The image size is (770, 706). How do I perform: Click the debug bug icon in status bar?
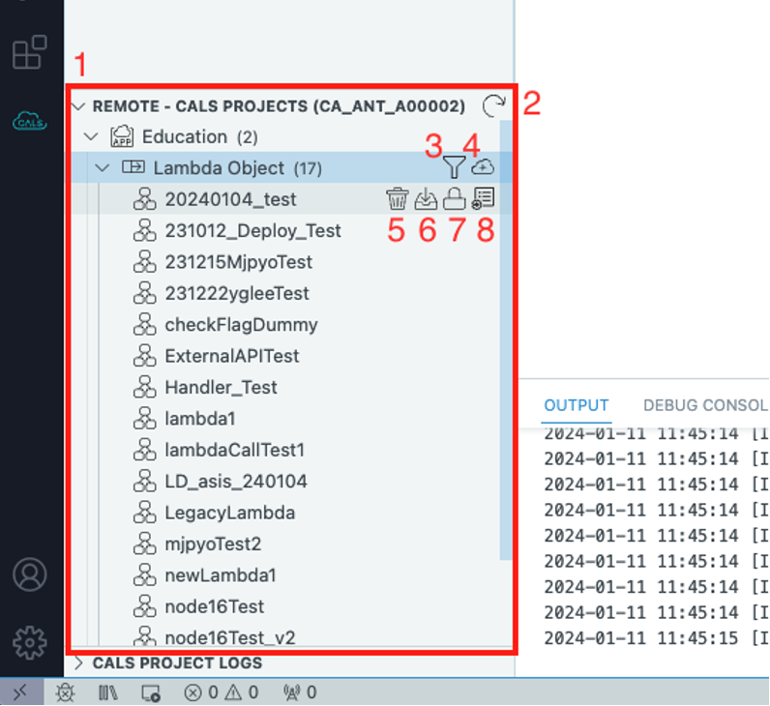65,692
